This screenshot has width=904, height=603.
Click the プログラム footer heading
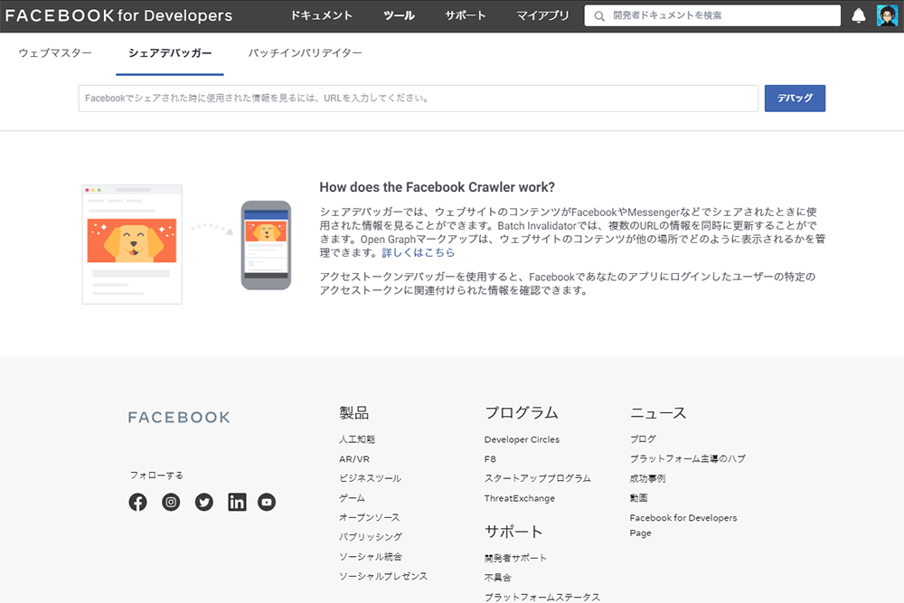click(522, 413)
